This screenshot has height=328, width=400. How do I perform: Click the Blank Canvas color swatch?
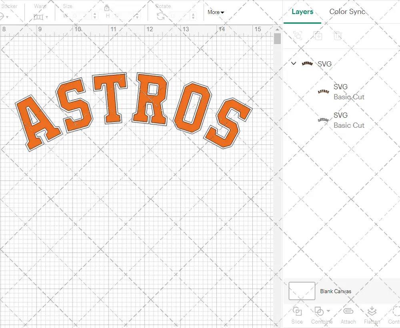[301, 291]
